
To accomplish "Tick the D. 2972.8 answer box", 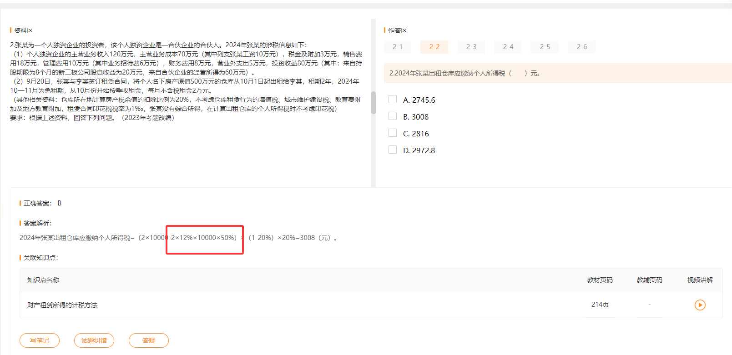I will pyautogui.click(x=393, y=150).
